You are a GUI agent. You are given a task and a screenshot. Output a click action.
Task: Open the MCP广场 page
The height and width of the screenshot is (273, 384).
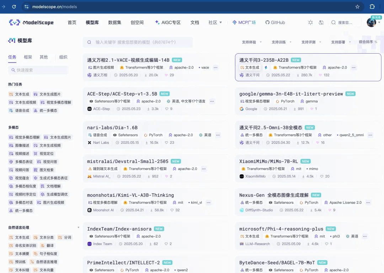pyautogui.click(x=244, y=22)
